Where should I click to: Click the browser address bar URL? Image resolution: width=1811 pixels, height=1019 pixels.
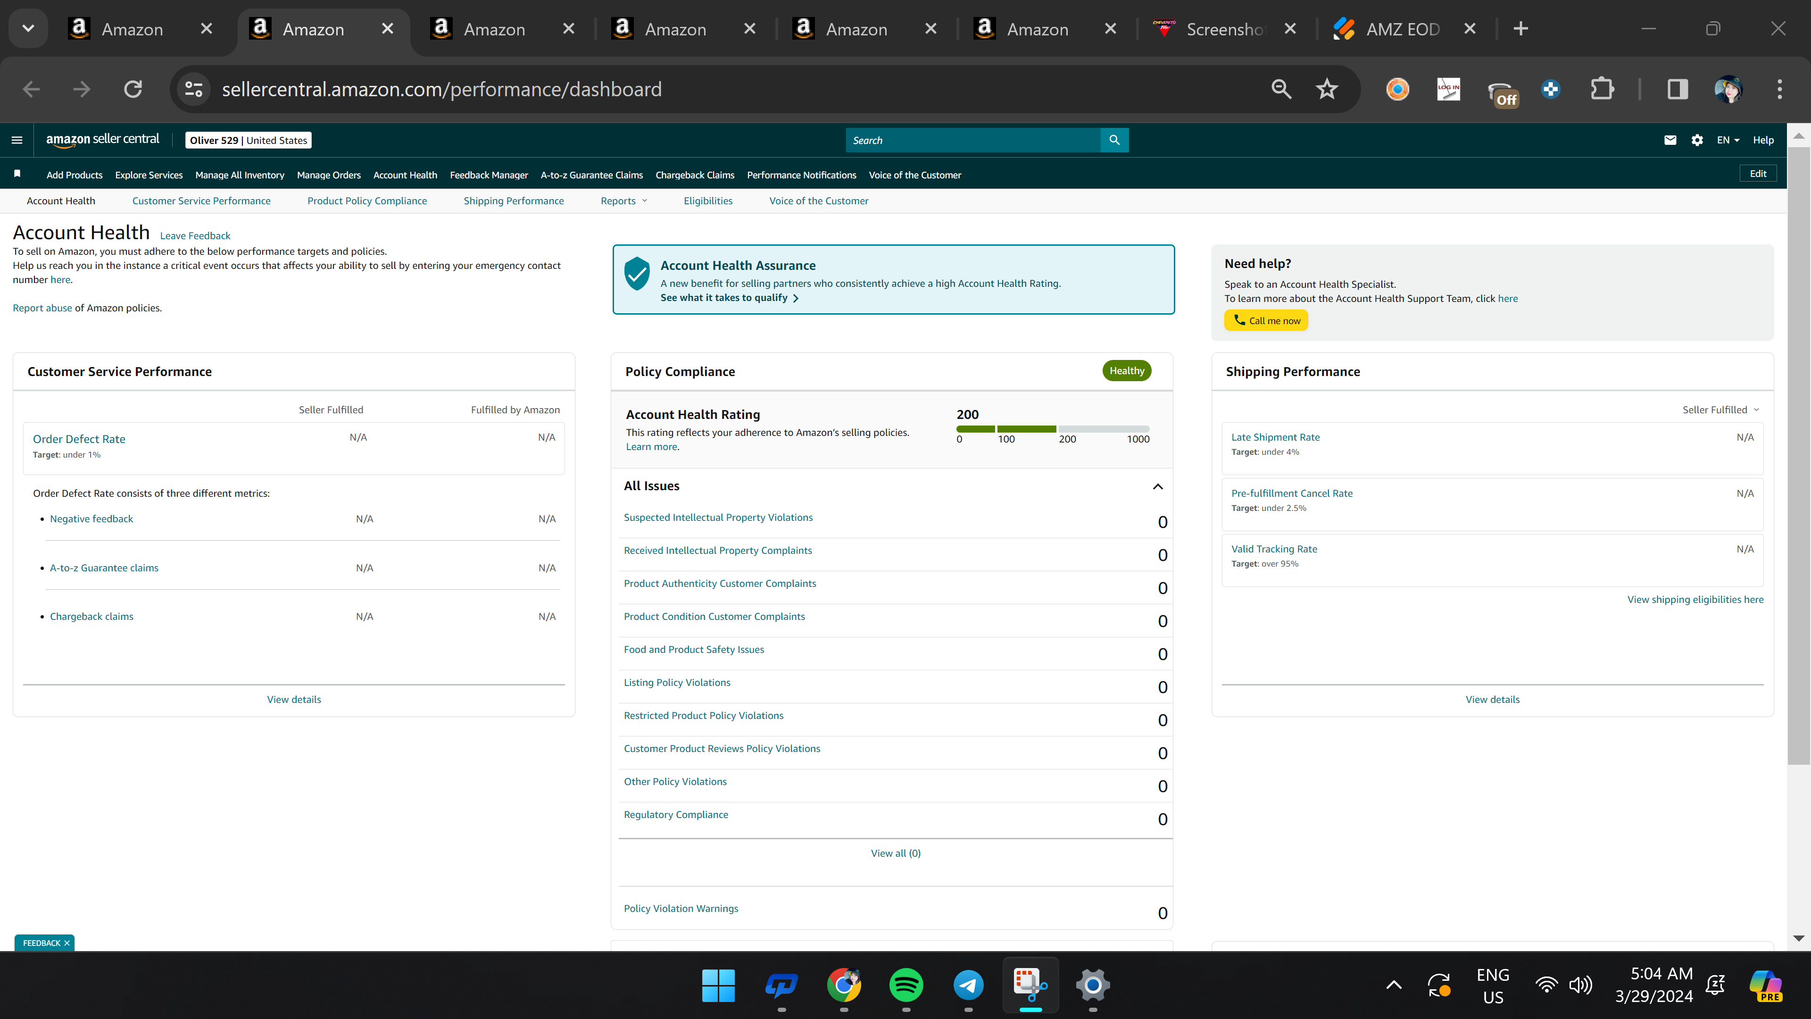pos(441,89)
